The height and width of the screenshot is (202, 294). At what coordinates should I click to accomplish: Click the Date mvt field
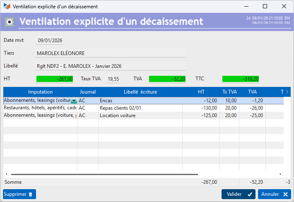[50, 41]
